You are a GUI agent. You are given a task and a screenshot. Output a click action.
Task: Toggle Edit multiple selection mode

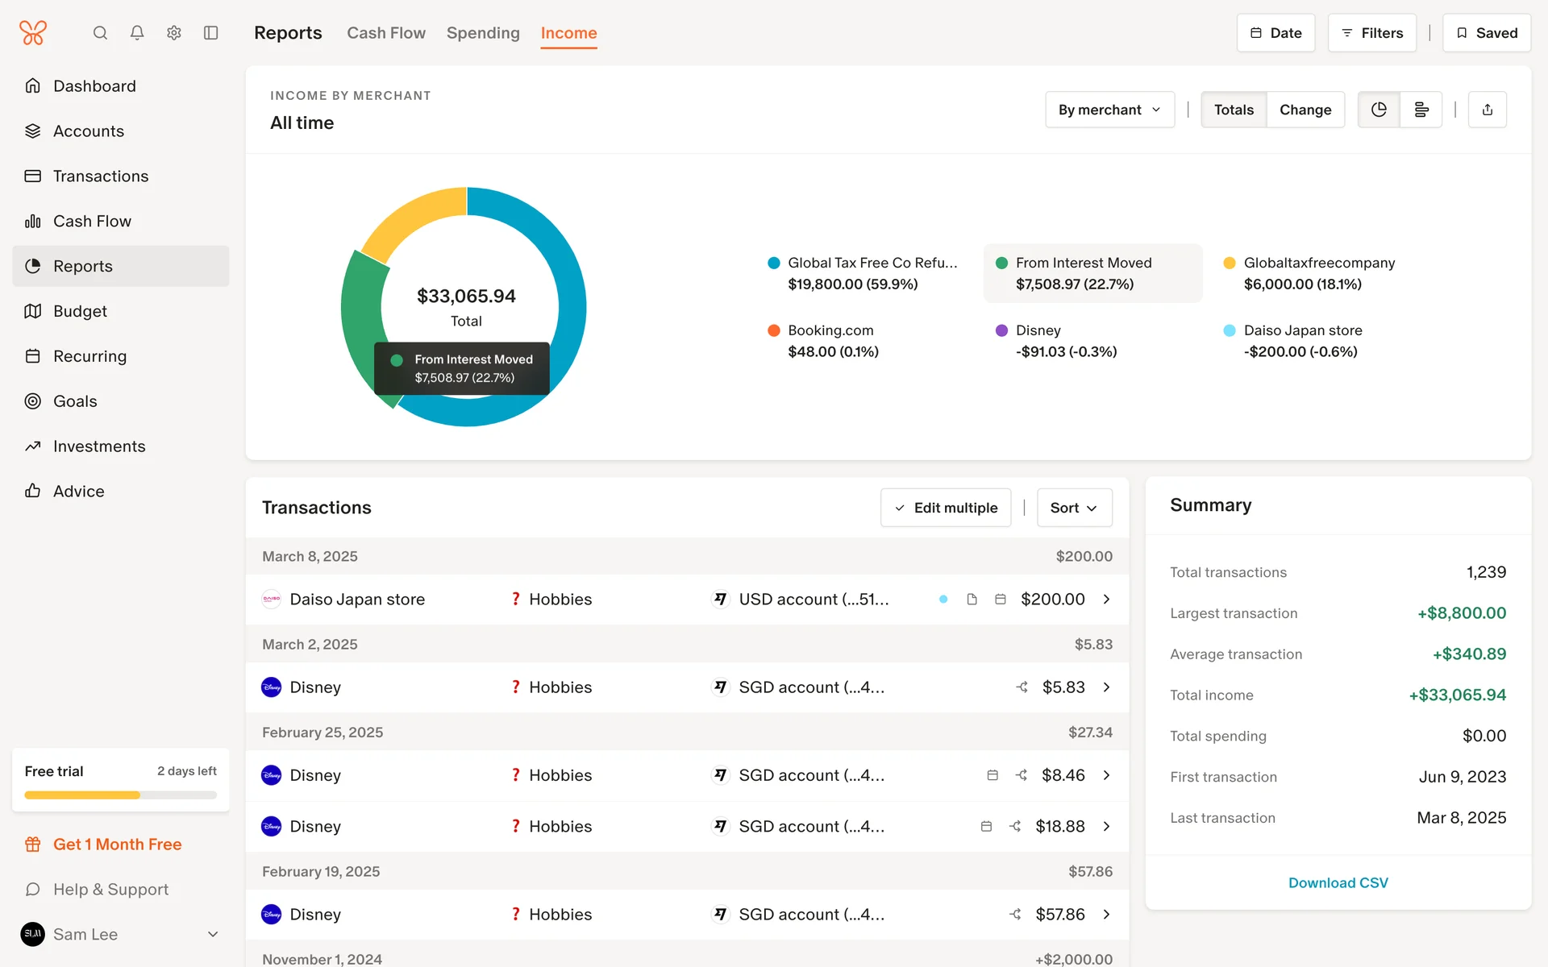[946, 508]
